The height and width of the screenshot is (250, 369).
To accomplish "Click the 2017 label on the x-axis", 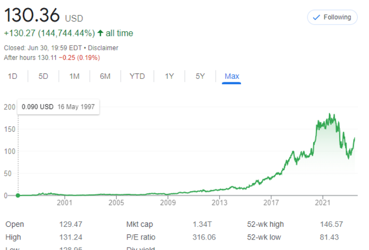I will coord(271,203).
